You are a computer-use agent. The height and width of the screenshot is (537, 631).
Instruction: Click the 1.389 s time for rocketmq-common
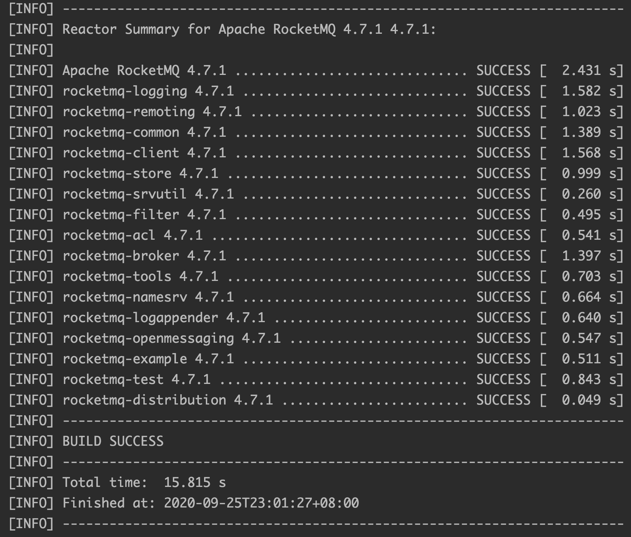589,132
